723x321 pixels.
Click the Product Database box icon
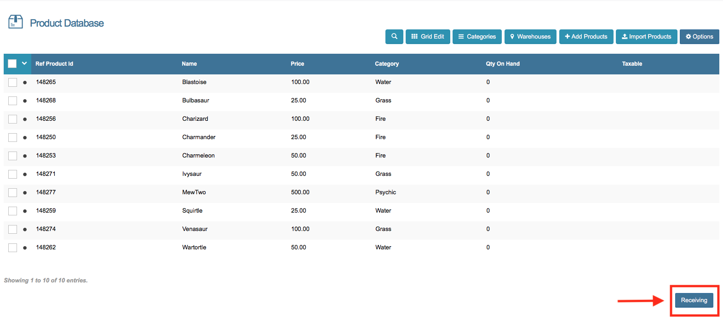coord(16,22)
